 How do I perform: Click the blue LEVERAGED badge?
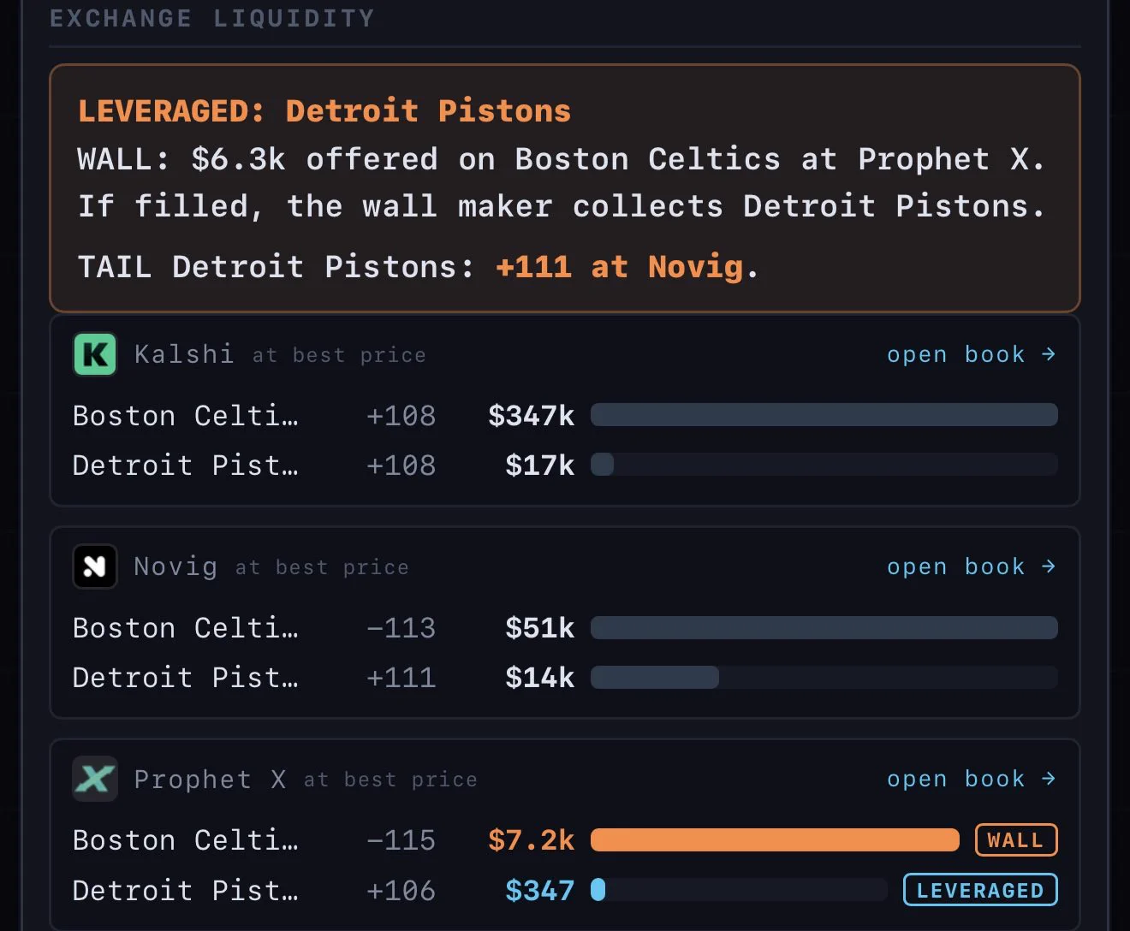tap(980, 890)
